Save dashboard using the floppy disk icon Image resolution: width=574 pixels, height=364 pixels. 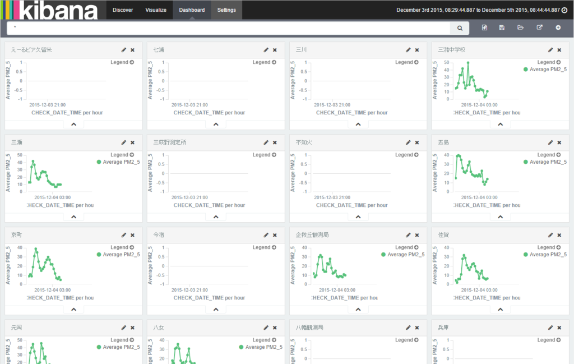502,27
